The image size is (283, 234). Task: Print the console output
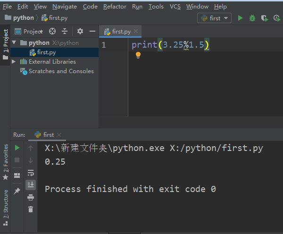tap(31, 197)
